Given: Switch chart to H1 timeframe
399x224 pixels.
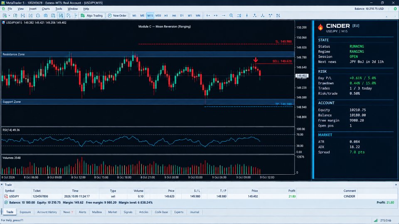Looking at the screenshot, I should [x=166, y=15].
